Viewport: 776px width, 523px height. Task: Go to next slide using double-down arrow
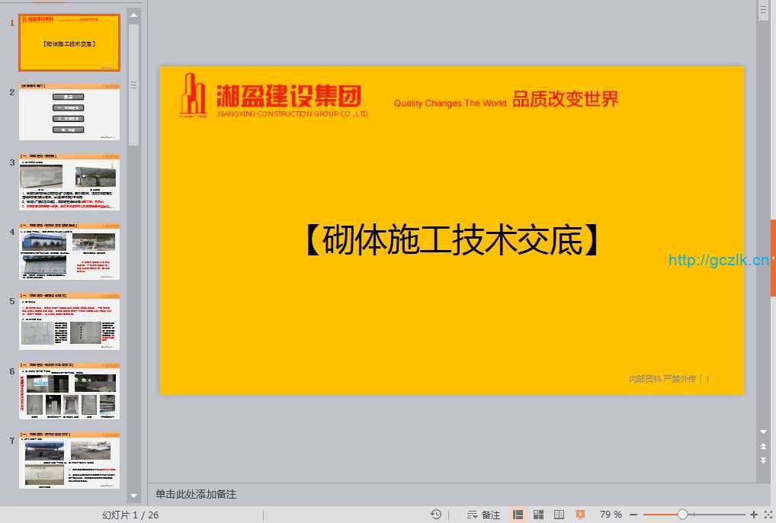(763, 460)
